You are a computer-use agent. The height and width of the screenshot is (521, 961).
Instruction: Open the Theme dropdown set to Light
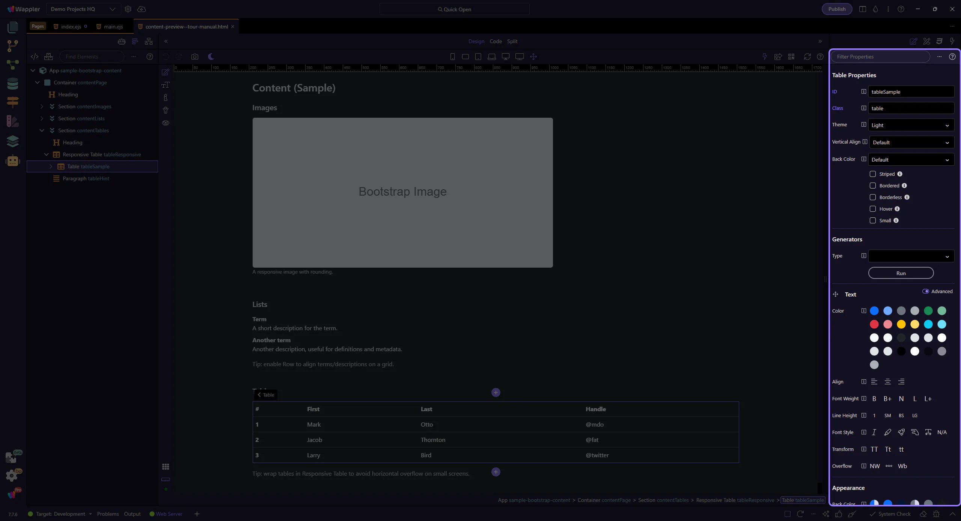tap(911, 125)
